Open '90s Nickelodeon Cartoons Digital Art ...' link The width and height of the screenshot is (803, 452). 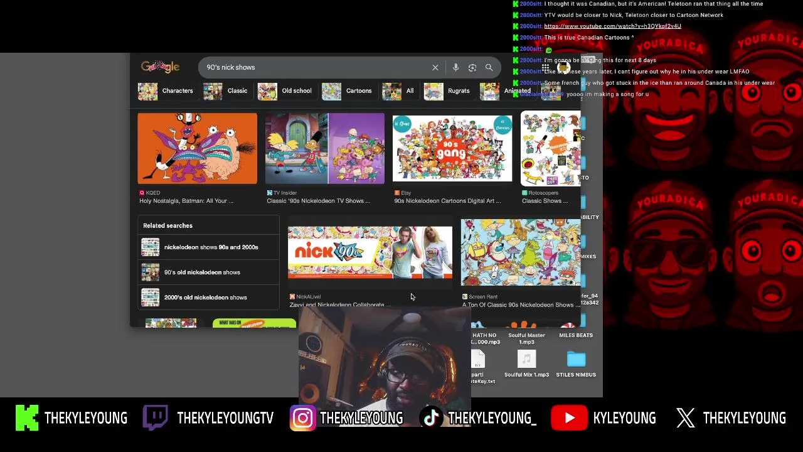(447, 201)
